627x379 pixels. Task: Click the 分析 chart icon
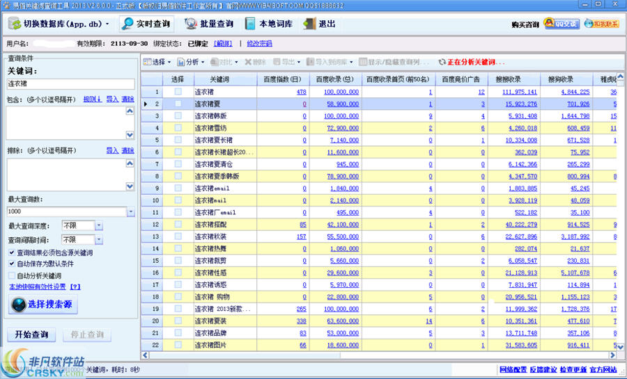(x=180, y=62)
